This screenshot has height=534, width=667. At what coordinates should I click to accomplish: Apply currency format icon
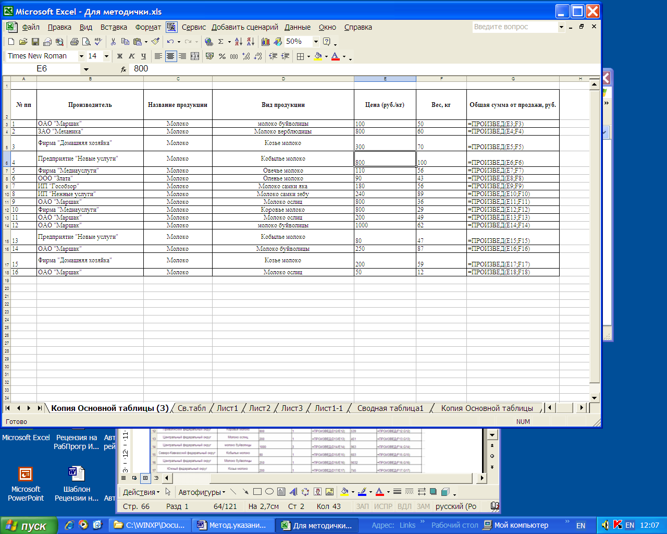pyautogui.click(x=209, y=56)
